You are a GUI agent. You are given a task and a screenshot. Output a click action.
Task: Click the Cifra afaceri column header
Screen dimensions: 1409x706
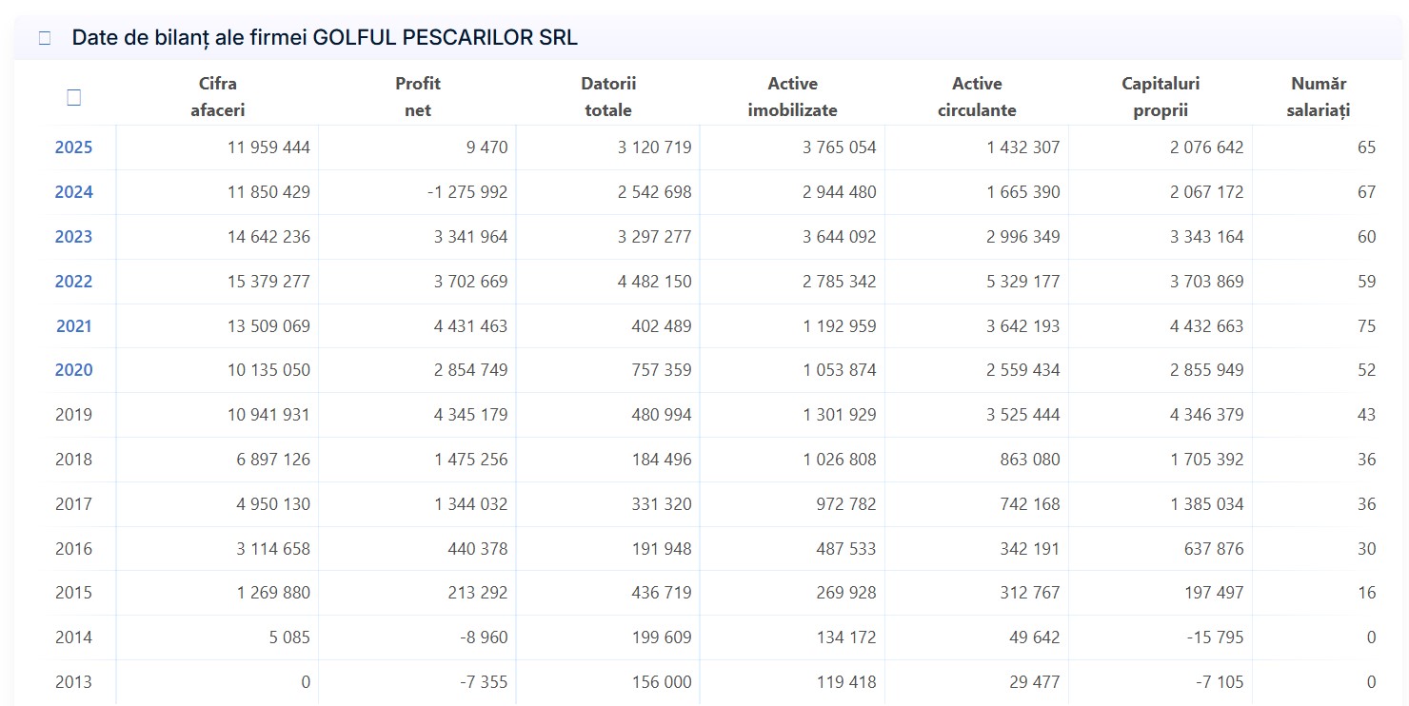click(x=218, y=97)
